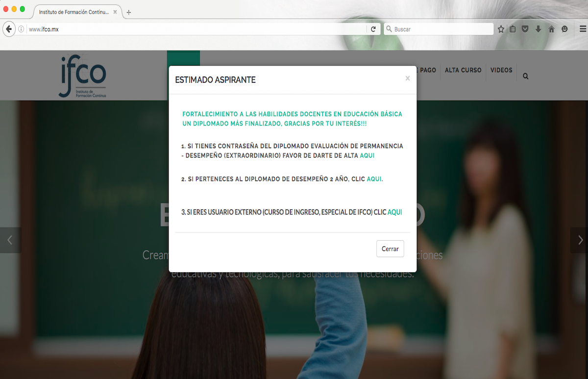
Task: Click the Cerrar button
Action: tap(390, 249)
